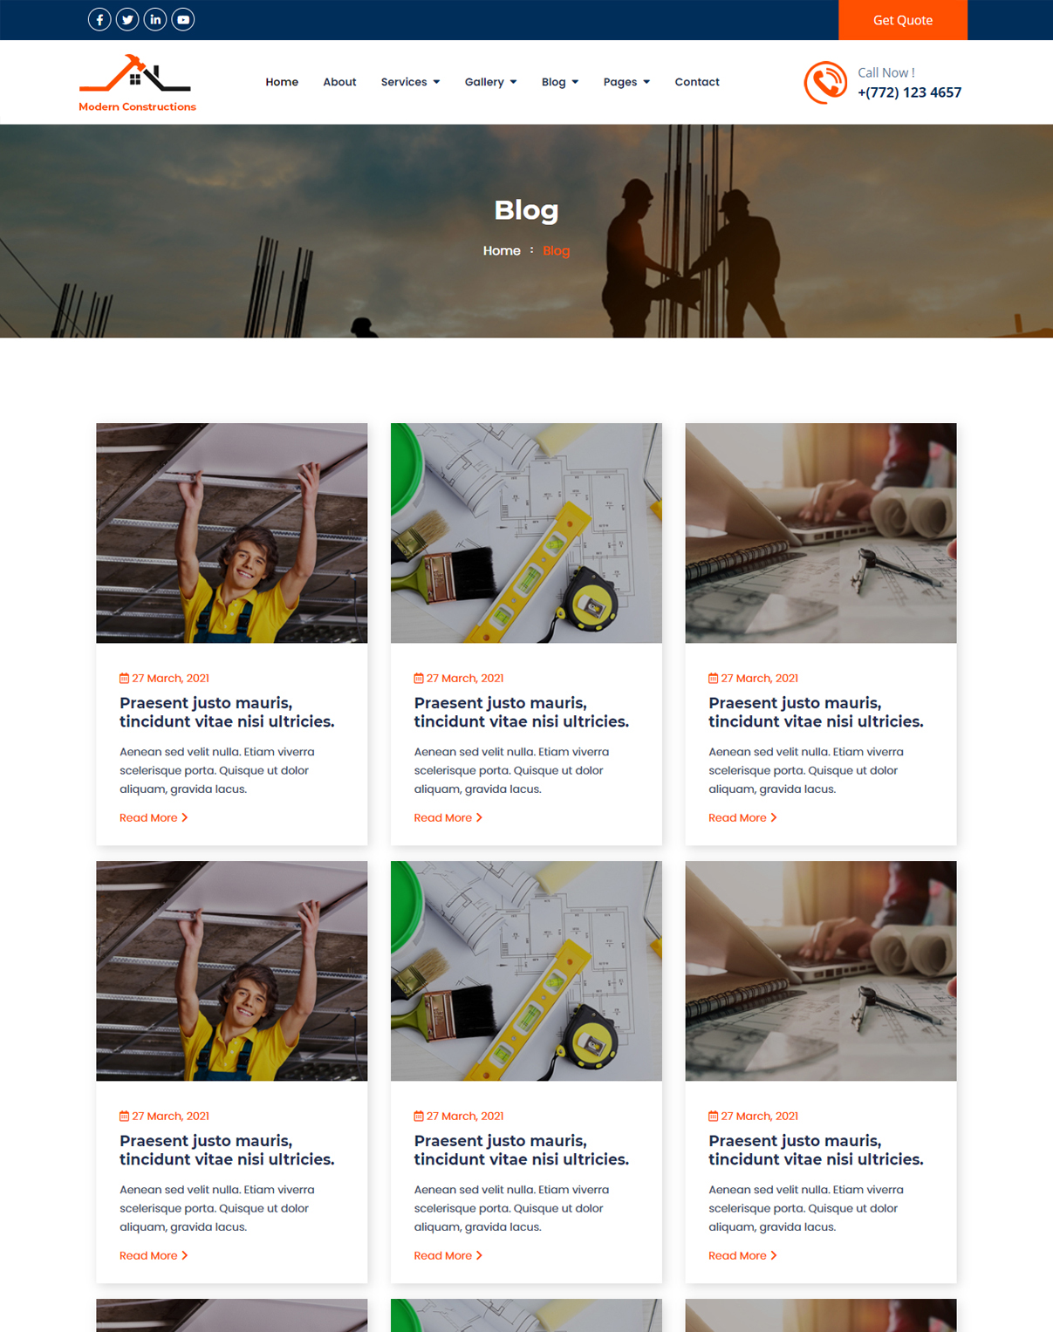Screen dimensions: 1053x1332
Task: Click the arrow icon beside first Read More
Action: (185, 817)
